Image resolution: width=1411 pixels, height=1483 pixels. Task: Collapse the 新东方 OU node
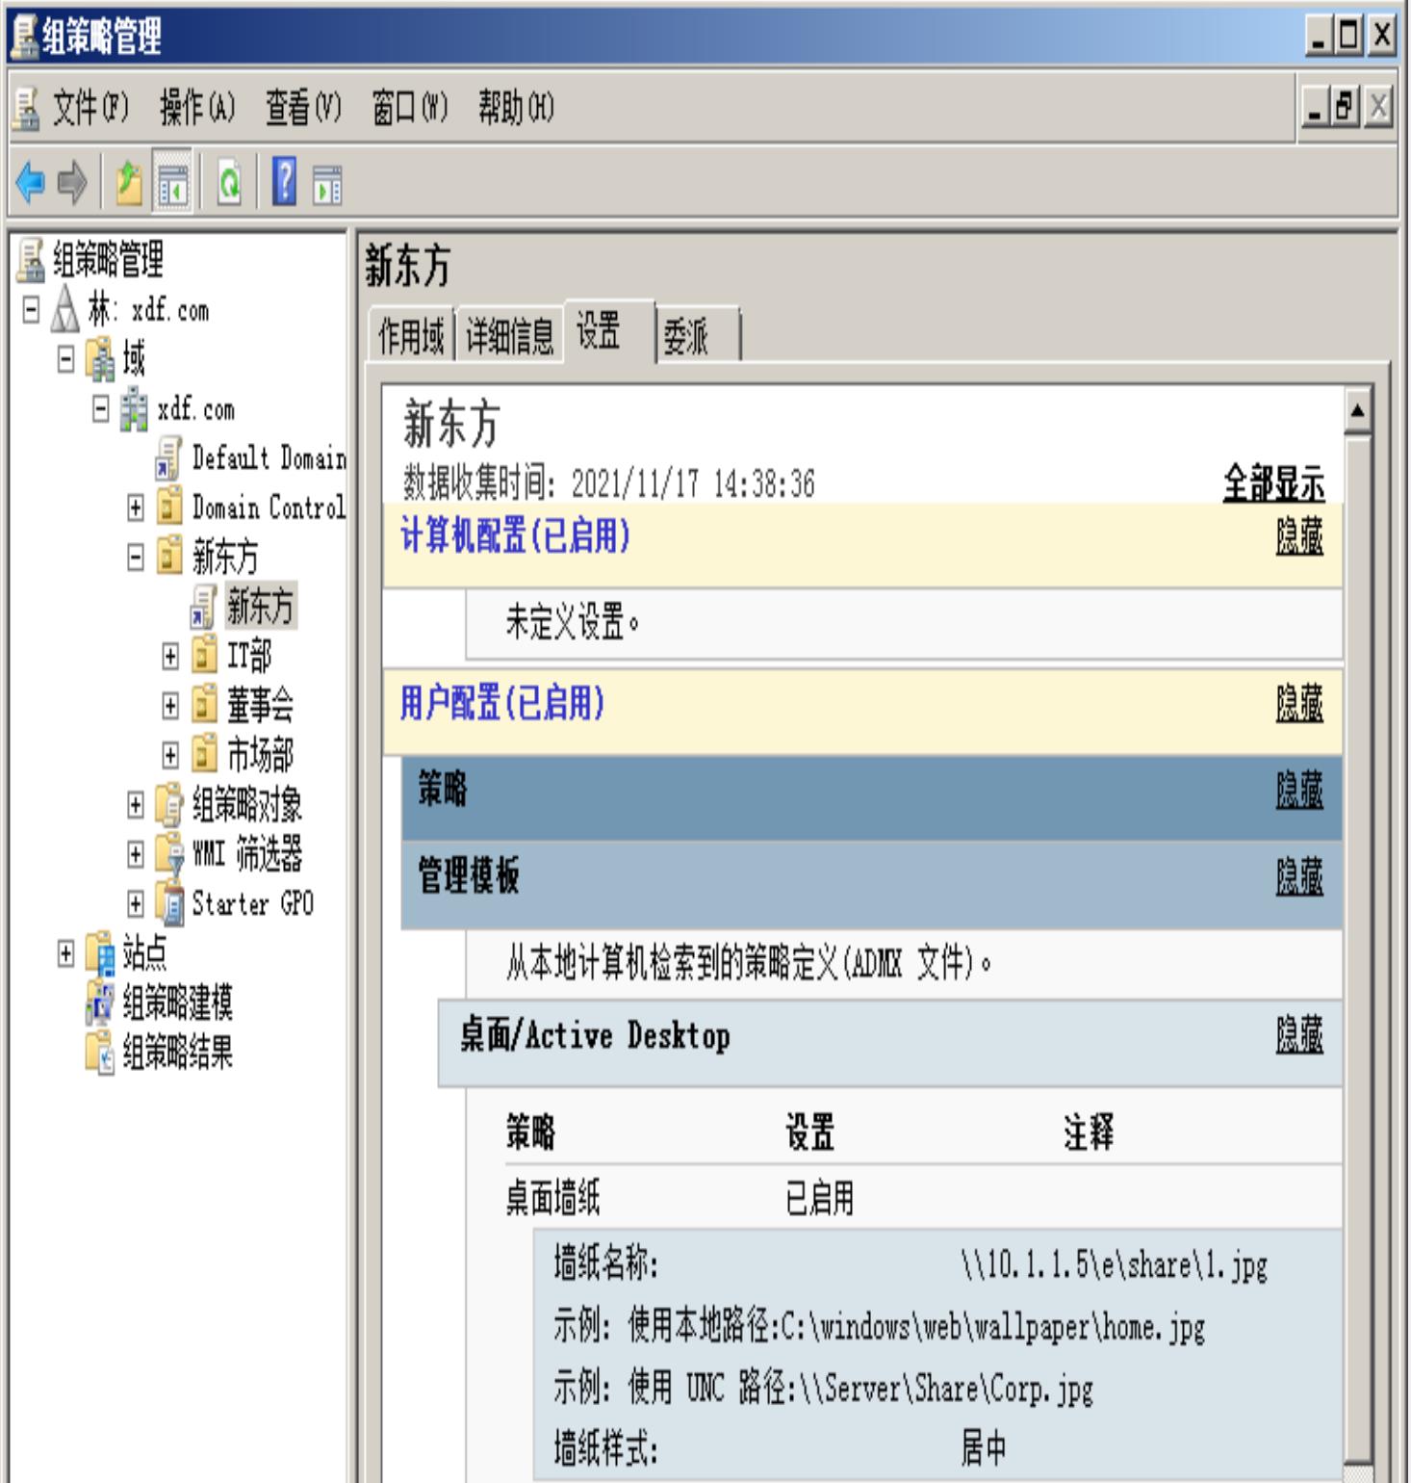136,558
